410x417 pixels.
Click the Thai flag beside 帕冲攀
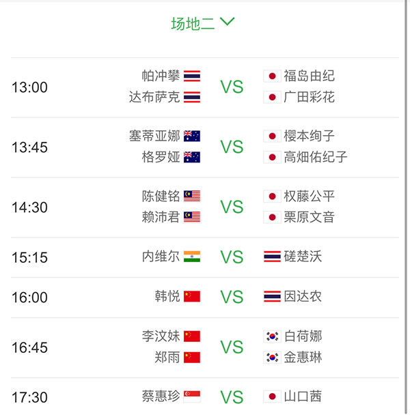click(x=192, y=76)
